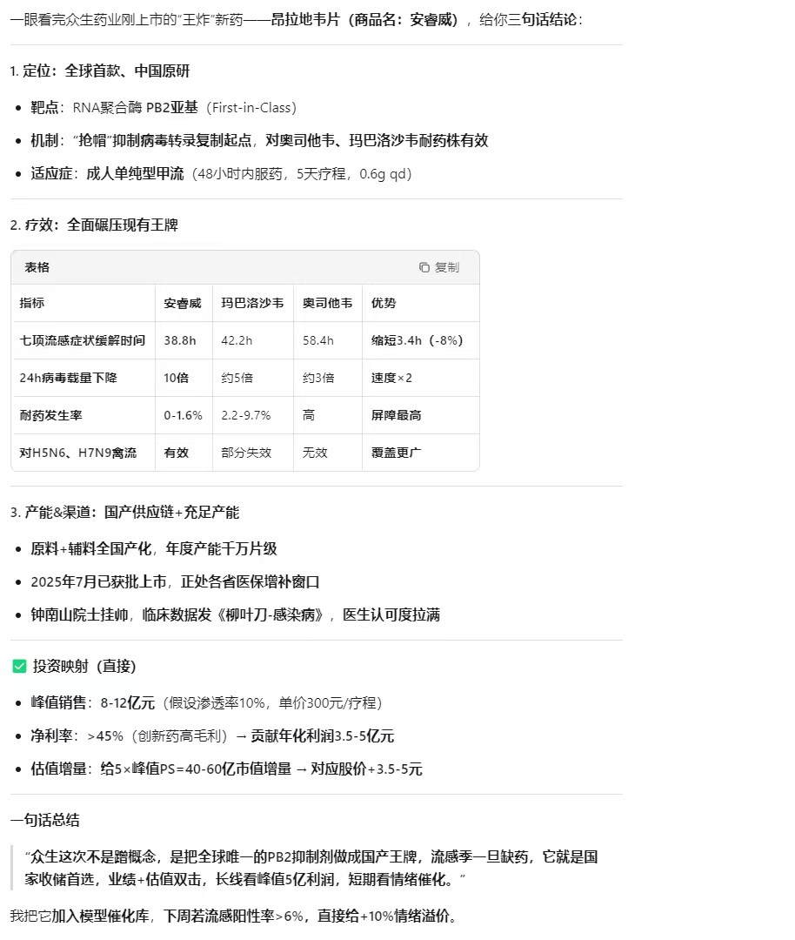This screenshot has height=940, width=795.
Task: Click the 钟南山院士挂帅 bullet
Action: coord(236,614)
